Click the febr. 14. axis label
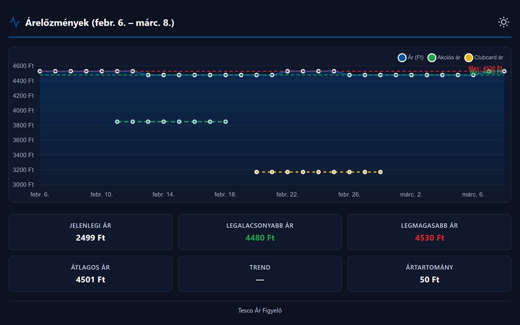This screenshot has width=520, height=325. coord(163,194)
